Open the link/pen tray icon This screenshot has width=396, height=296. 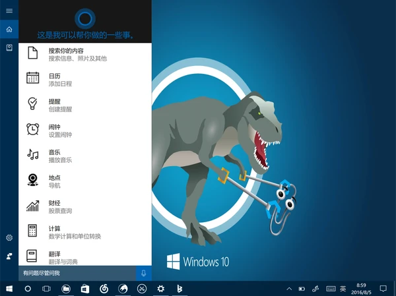tap(315, 289)
